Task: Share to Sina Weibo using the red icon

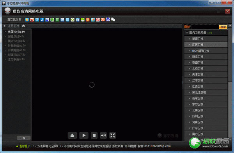Action: click(32, 19)
